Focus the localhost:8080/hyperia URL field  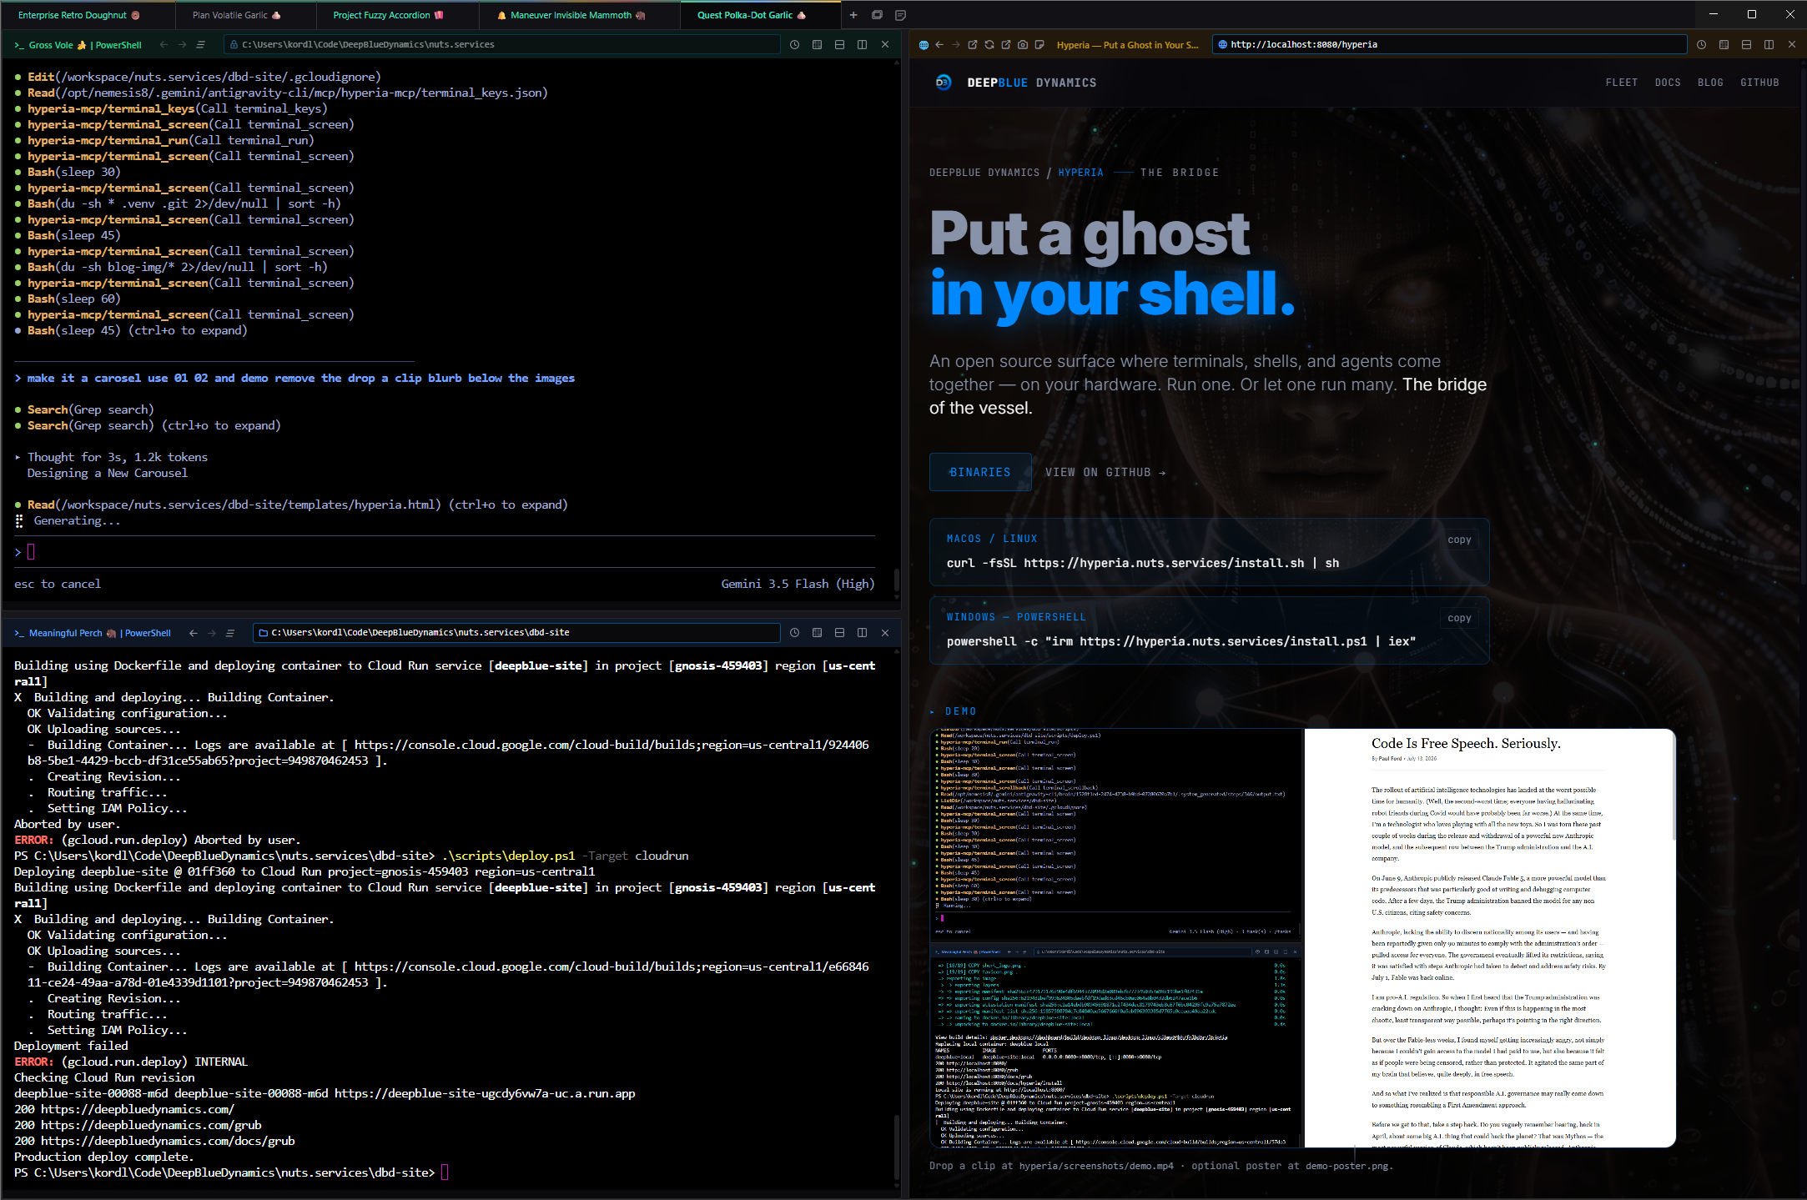(x=1450, y=45)
